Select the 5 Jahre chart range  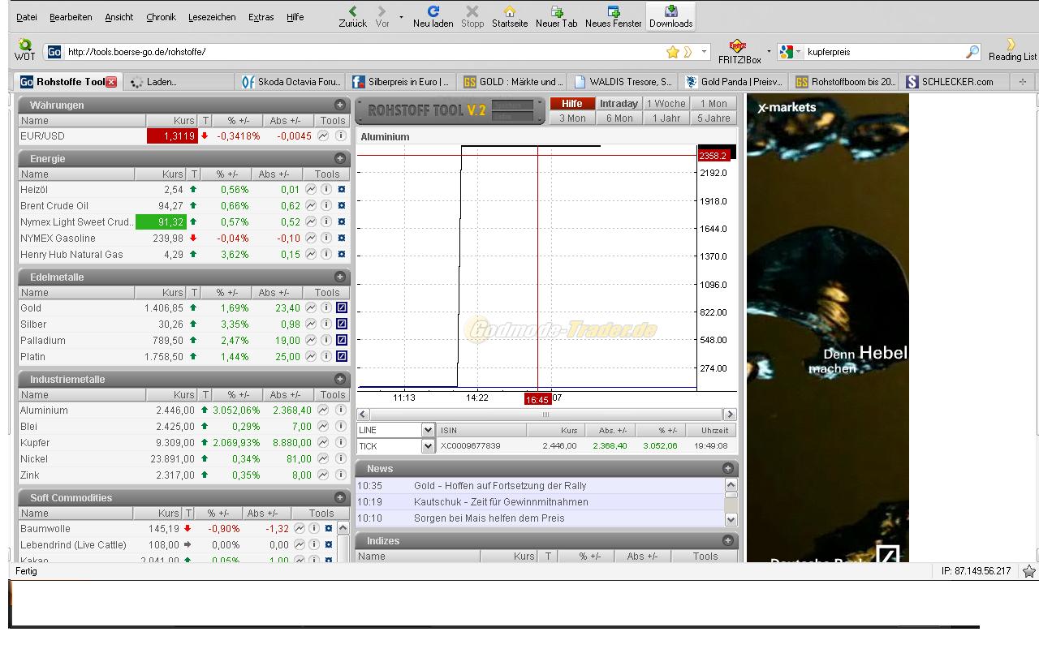[714, 118]
